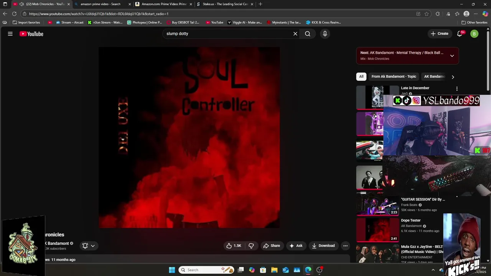This screenshot has height=276, width=491.
Task: Open the favorites list icon
Action: 457,14
